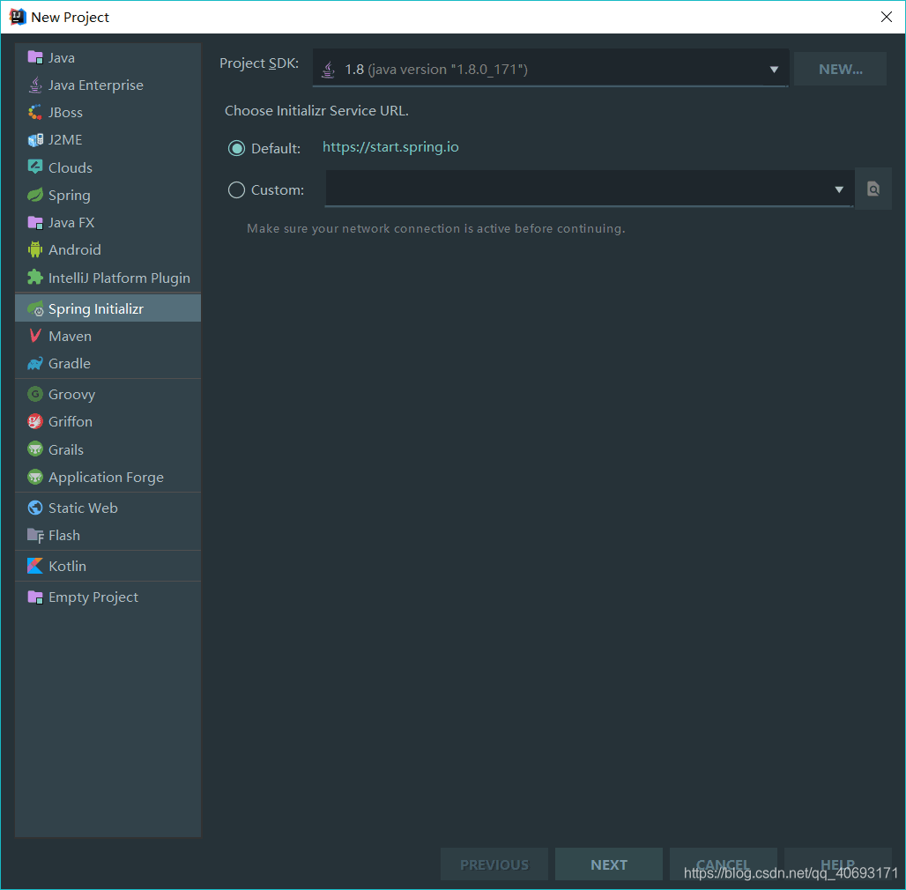
Task: Click the Java folder icon in sidebar
Action: (x=35, y=58)
